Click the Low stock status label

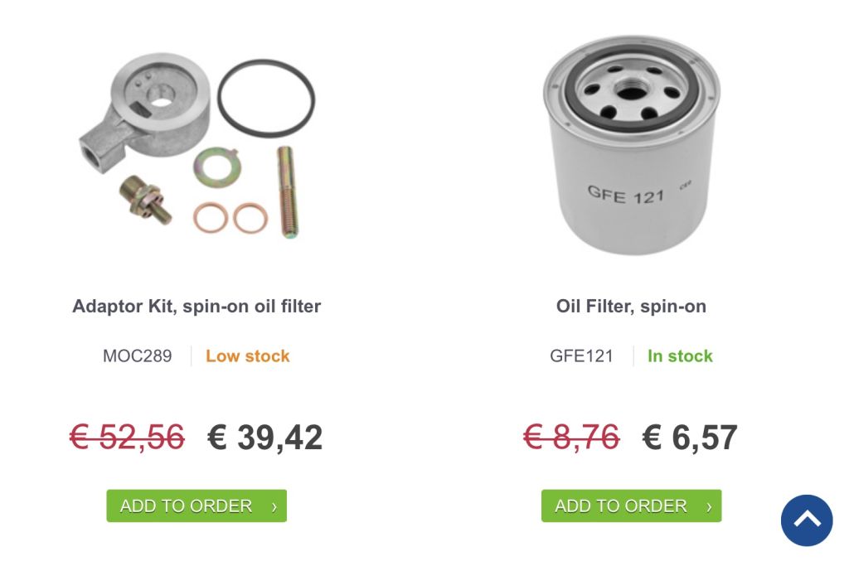click(x=248, y=356)
